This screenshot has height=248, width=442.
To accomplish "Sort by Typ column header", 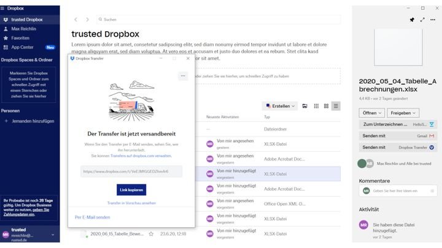I will tap(267, 117).
